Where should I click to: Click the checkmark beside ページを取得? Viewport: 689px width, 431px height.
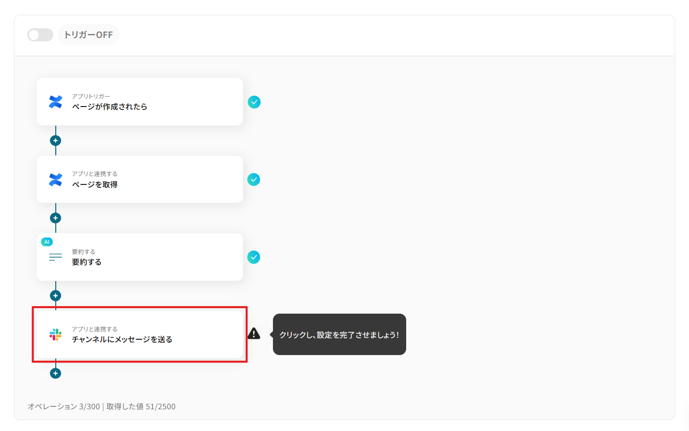pos(254,180)
